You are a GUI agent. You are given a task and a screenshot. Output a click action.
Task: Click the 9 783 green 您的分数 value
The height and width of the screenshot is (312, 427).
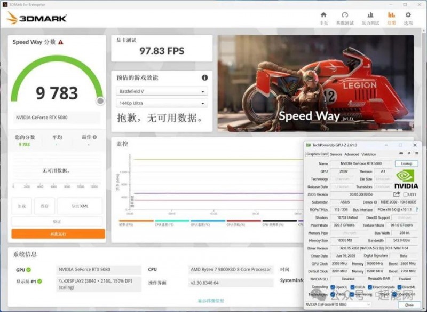(24, 144)
